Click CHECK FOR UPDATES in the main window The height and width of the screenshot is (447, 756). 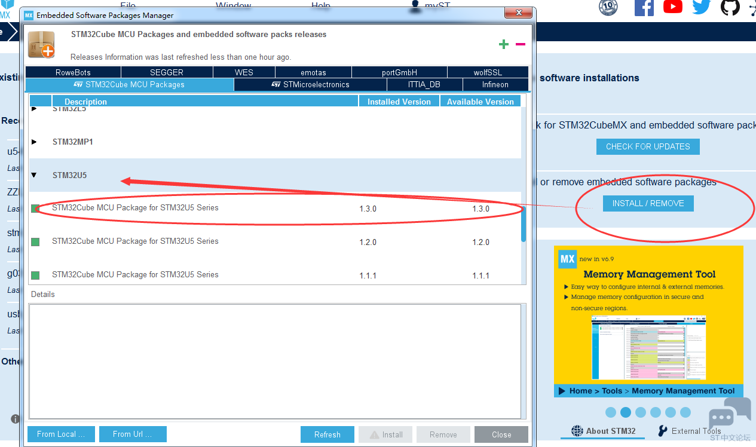click(648, 146)
